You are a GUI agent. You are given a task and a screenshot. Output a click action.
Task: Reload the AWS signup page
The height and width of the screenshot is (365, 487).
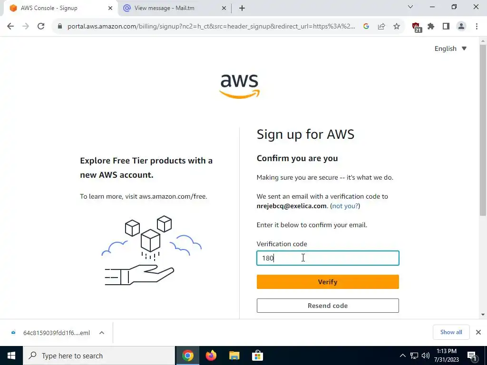(41, 27)
